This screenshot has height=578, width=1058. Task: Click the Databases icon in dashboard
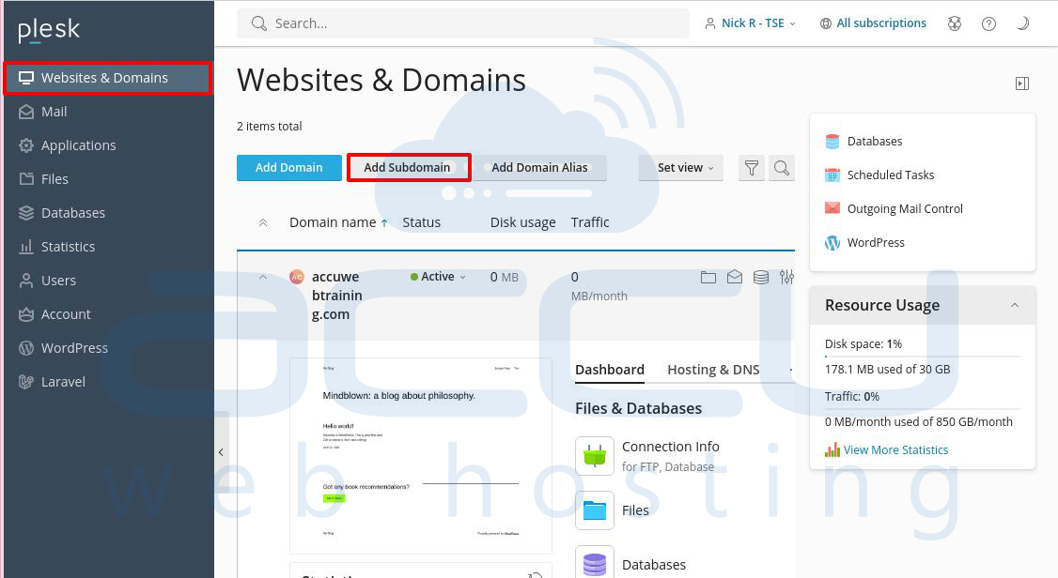595,562
